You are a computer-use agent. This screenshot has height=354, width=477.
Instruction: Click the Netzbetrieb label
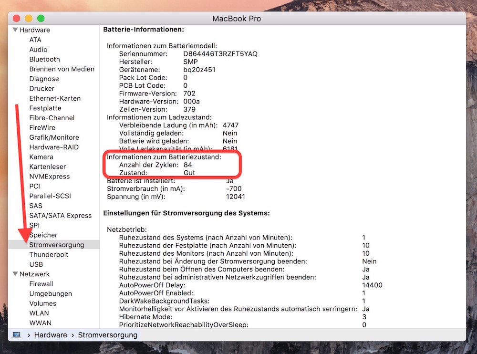[127, 229]
